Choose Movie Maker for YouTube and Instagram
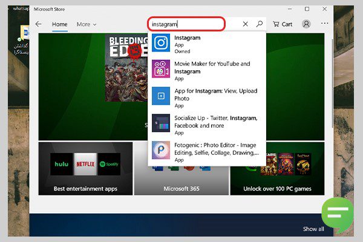Screen dimensions: 363x242 coord(212,71)
